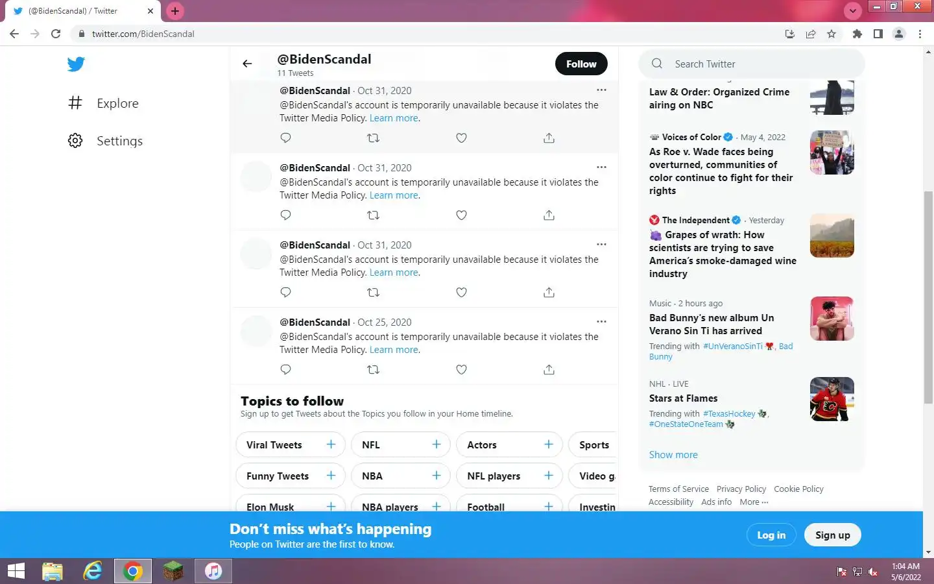934x584 pixels.
Task: Open a new tab with plus button
Action: [x=175, y=11]
